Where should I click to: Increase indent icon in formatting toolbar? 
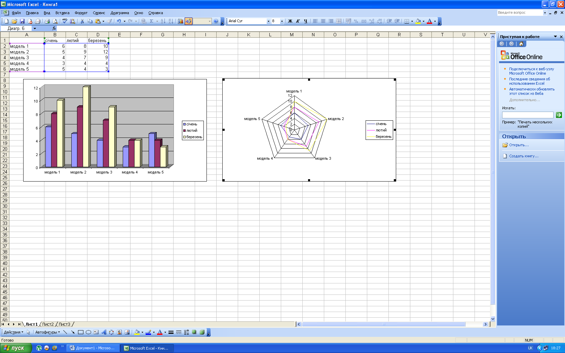point(397,21)
